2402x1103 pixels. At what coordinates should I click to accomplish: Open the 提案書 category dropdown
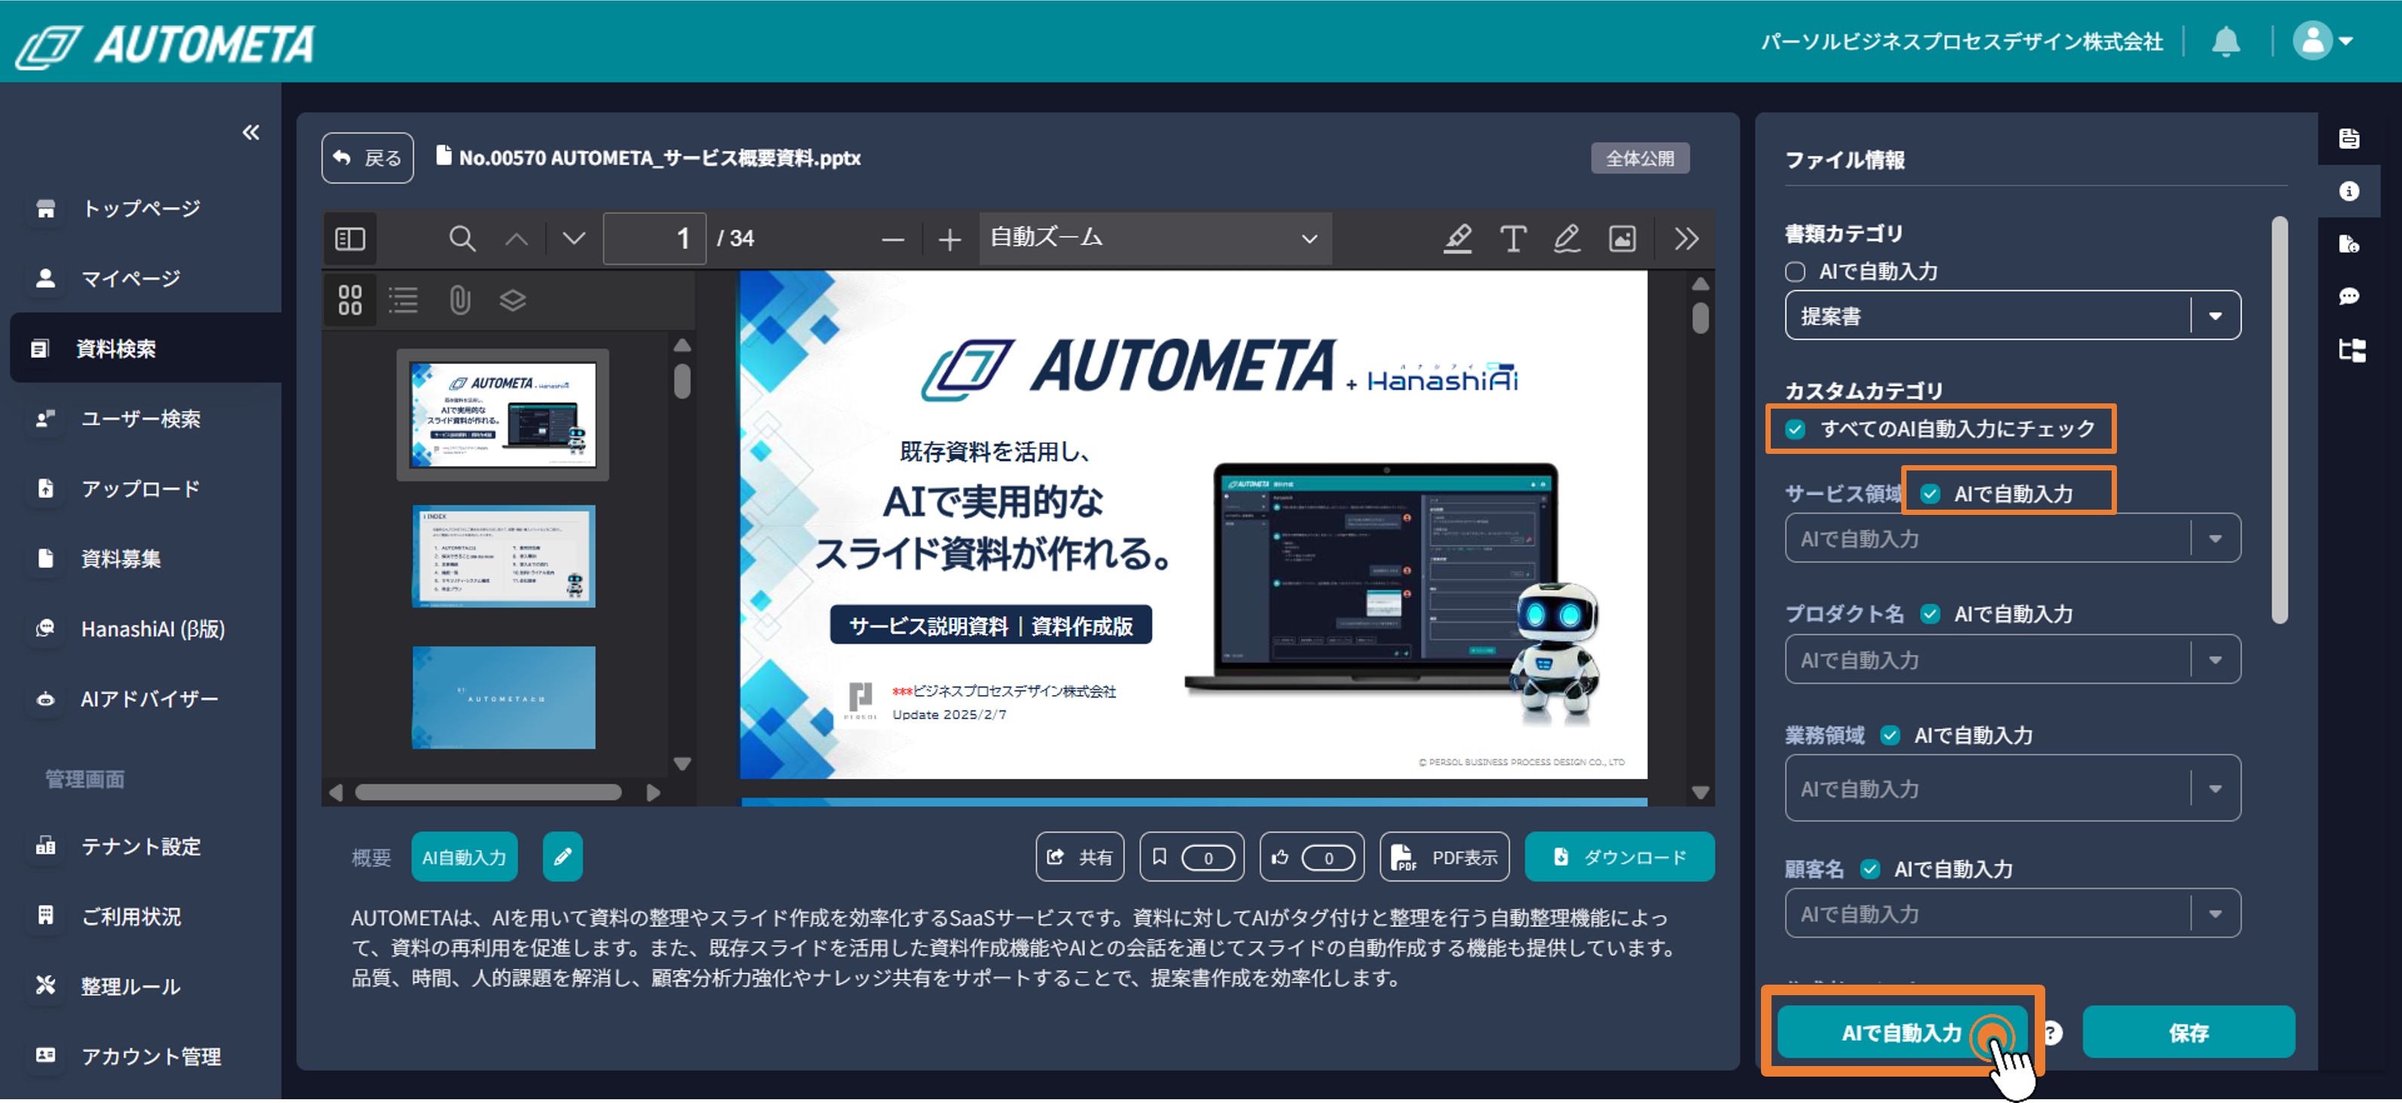(2012, 316)
